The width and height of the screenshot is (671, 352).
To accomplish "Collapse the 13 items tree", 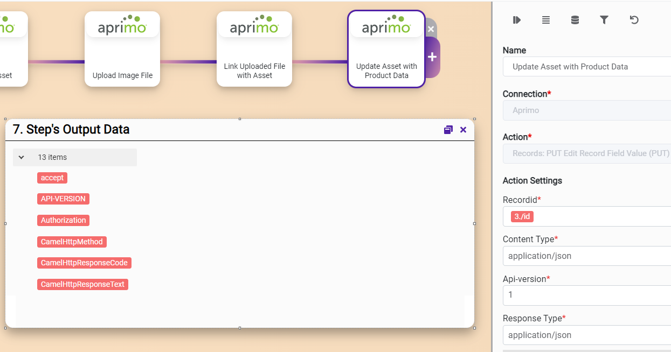I will [22, 157].
